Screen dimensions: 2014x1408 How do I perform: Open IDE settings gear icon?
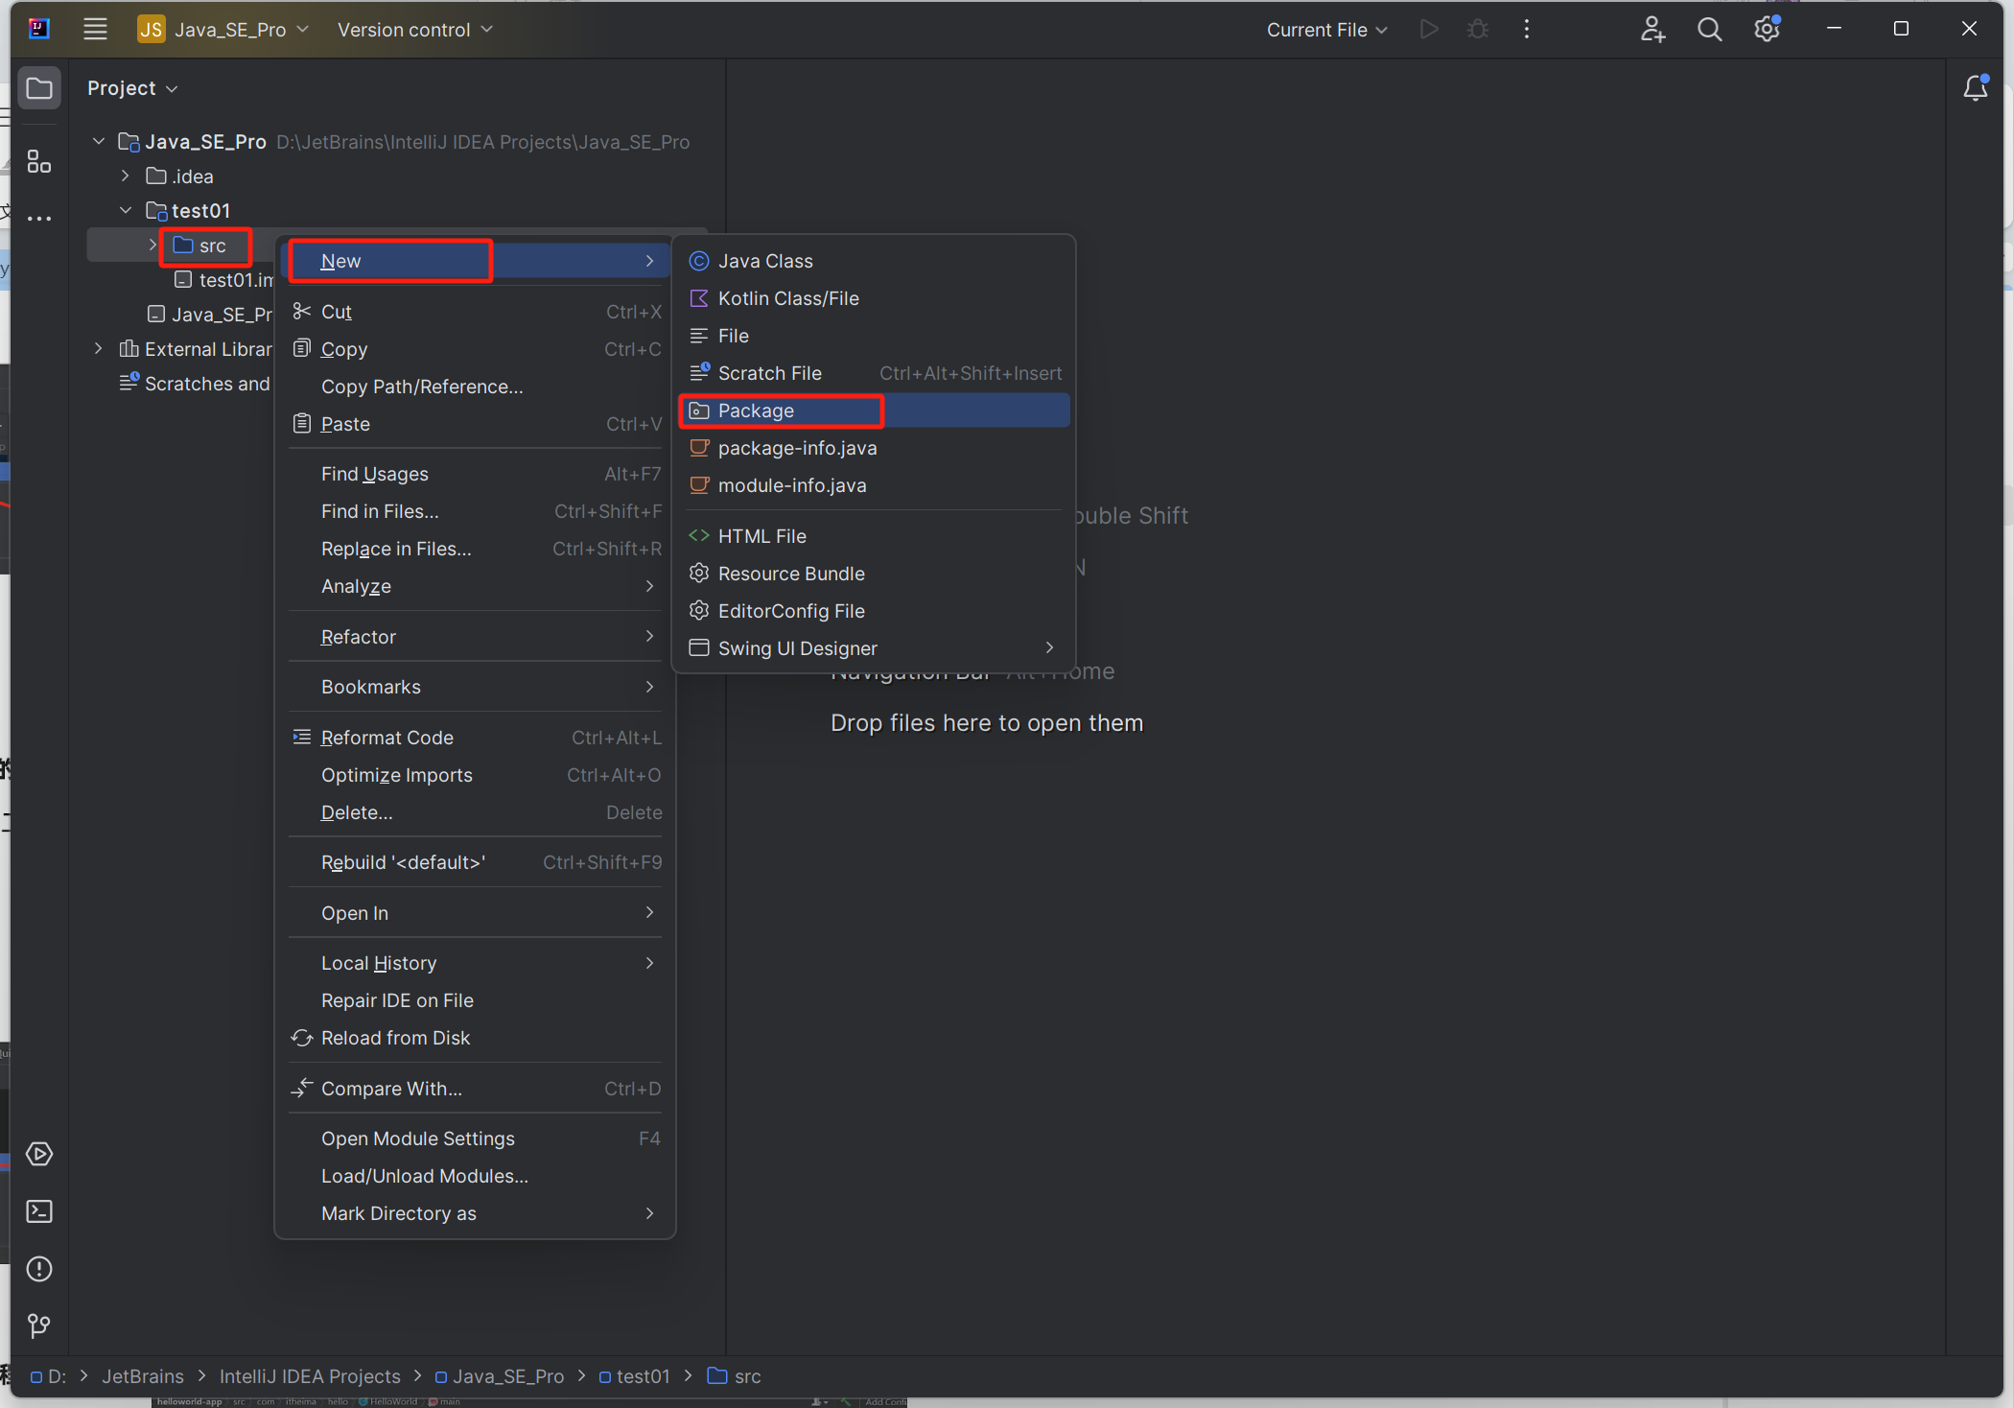[x=1767, y=29]
